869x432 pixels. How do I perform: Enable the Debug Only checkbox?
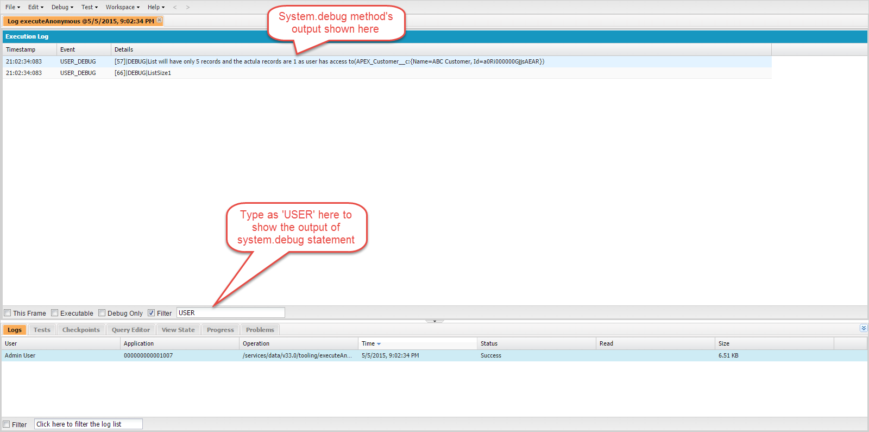click(x=102, y=313)
